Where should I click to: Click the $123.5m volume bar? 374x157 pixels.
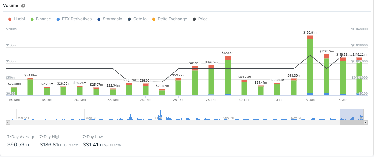228,77
